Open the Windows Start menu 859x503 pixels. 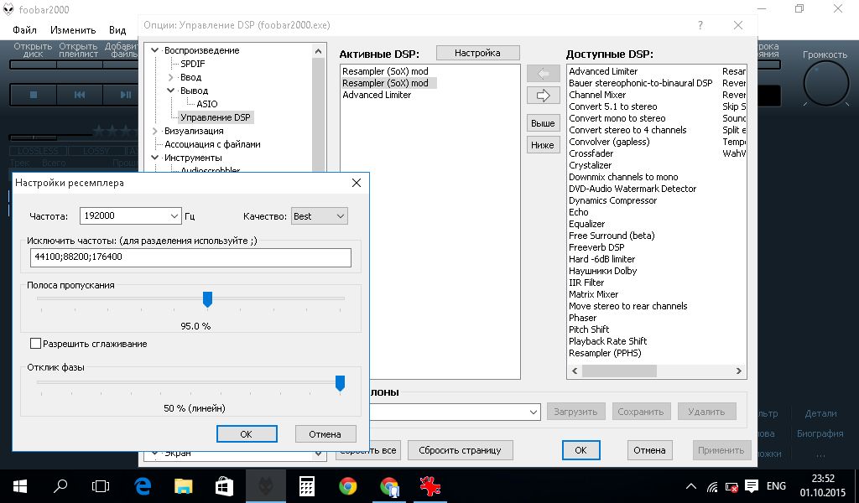20,486
